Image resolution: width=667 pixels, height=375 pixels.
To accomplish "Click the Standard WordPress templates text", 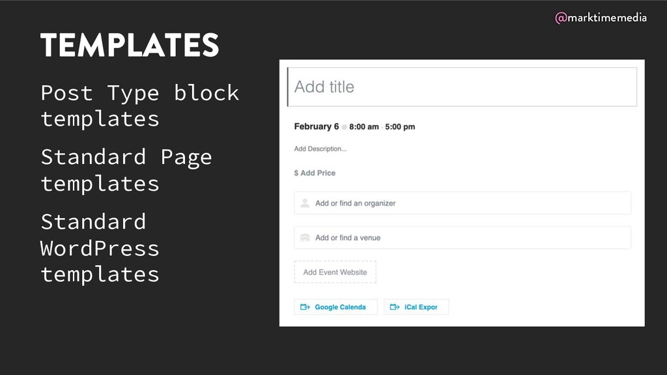I will click(x=100, y=248).
